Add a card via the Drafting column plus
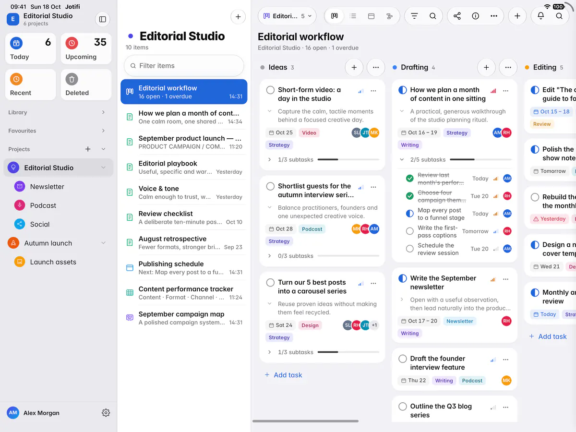Viewport: 576px width, 432px height. [486, 68]
